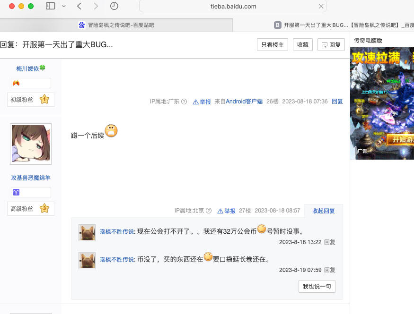Click the 开始游戏 button in the ad
This screenshot has height=314, width=414.
400,140
